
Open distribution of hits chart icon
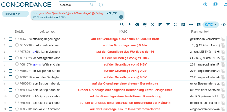coord(199,25)
